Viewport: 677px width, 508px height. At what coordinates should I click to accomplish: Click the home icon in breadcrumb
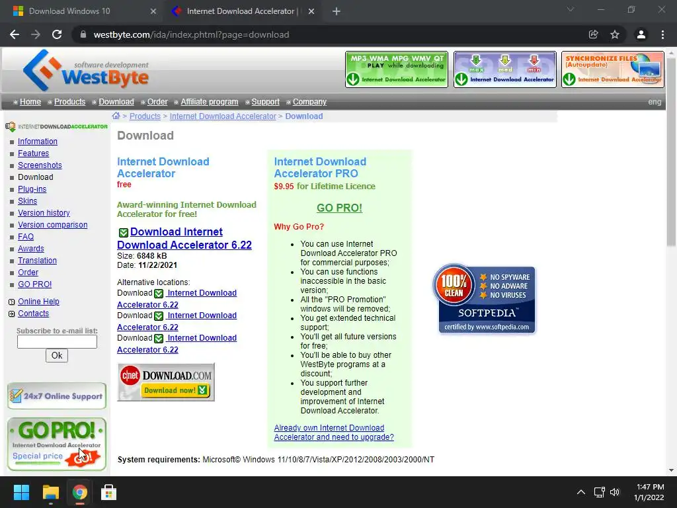(116, 116)
